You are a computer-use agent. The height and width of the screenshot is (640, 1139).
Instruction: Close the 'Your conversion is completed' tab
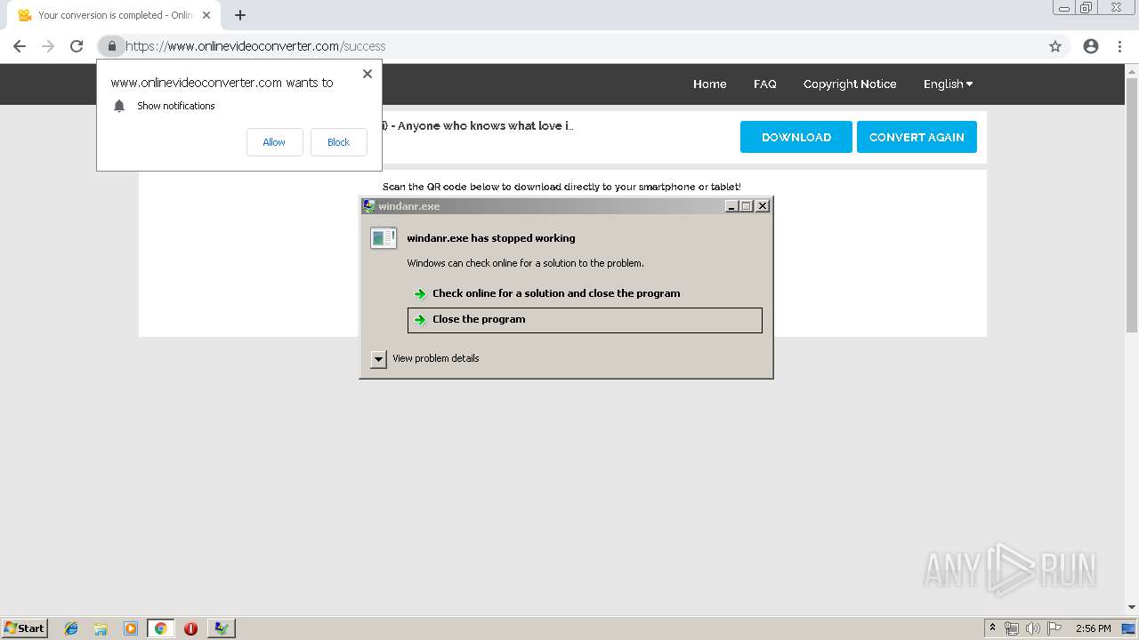click(206, 15)
